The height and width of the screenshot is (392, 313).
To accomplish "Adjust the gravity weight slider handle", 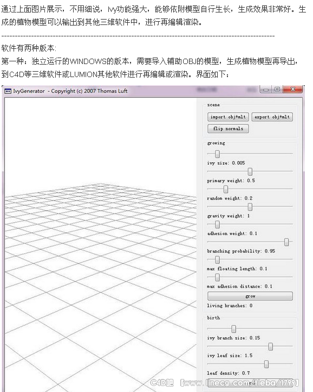I will [250, 207].
